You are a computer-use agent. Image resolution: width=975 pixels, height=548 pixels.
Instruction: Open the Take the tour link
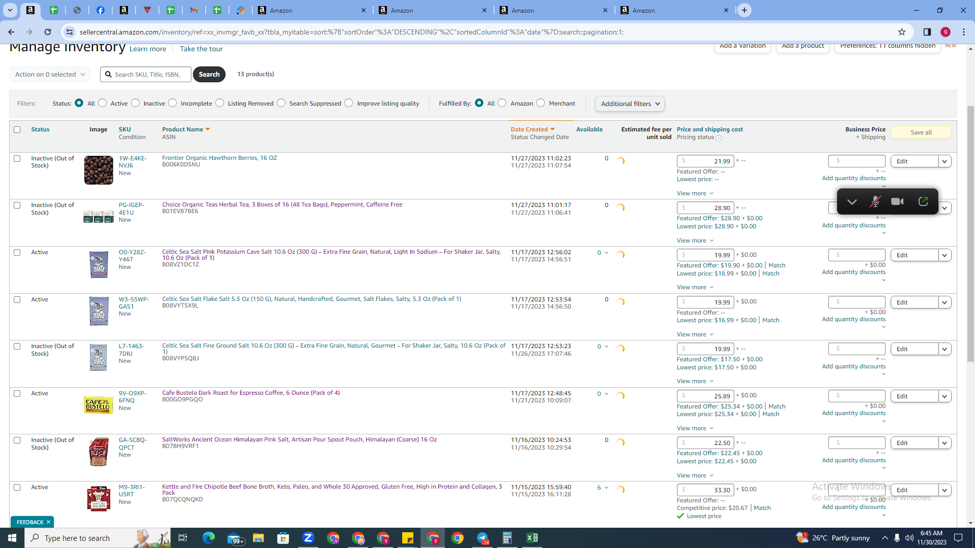201,49
